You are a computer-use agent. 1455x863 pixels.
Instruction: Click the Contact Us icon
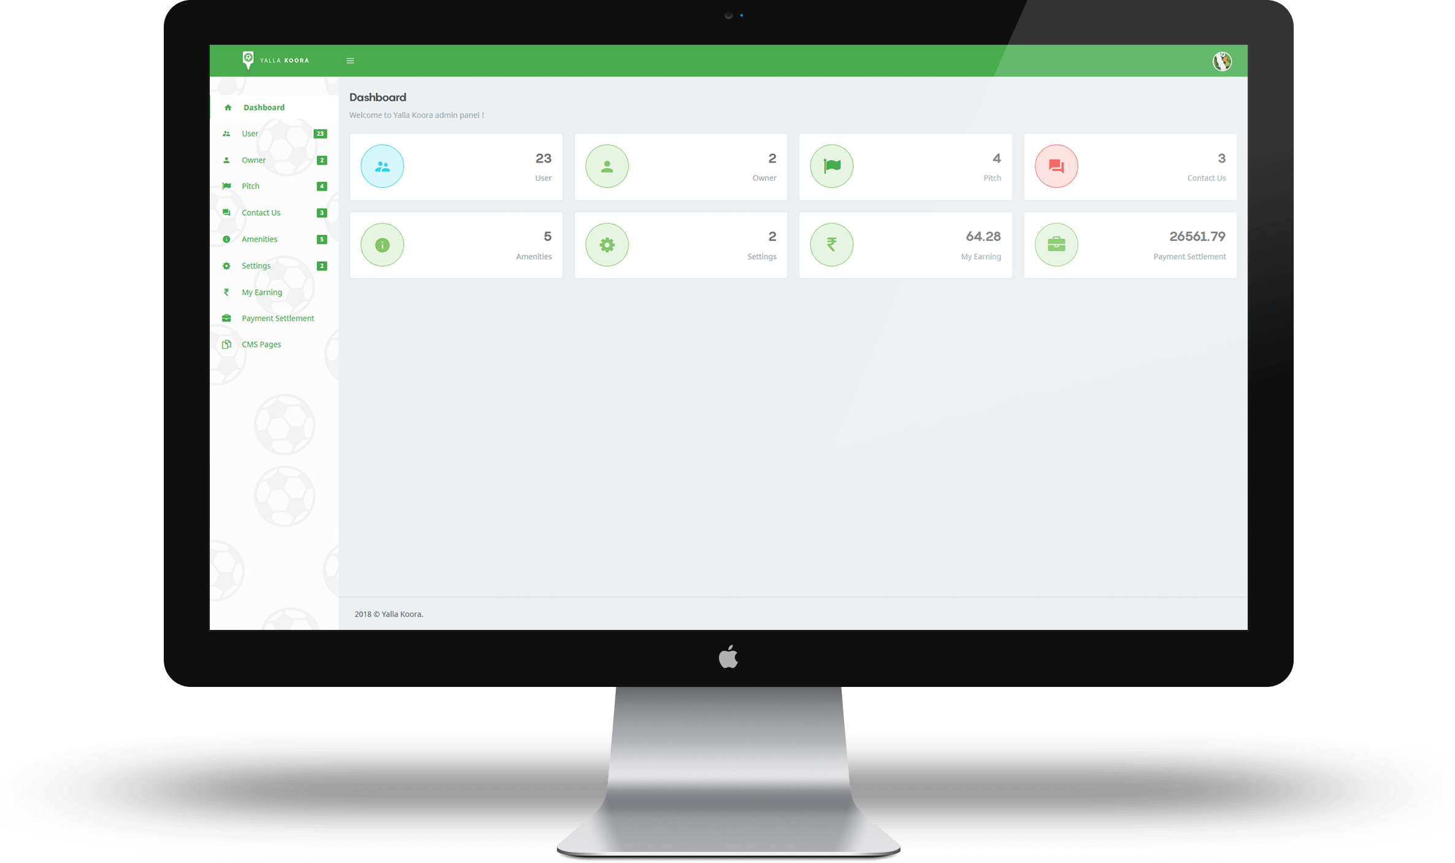(x=1055, y=166)
